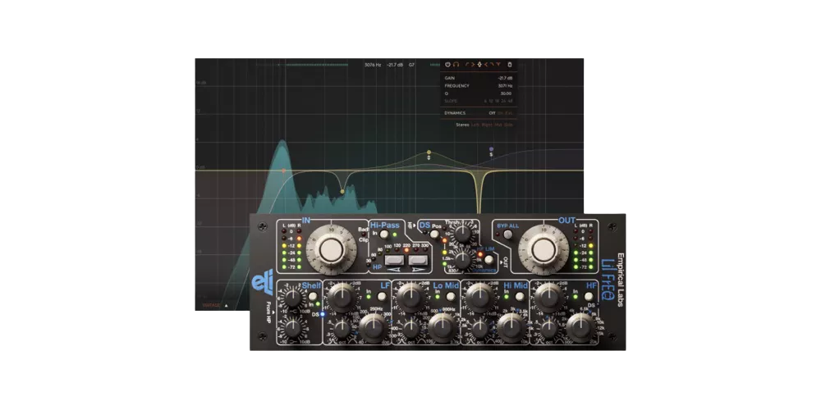Select Stereo channel mode
Viewport: 821px width, 410px height.
[x=463, y=125]
